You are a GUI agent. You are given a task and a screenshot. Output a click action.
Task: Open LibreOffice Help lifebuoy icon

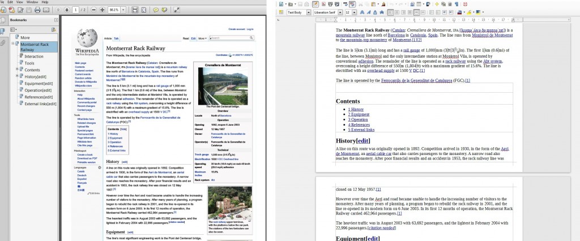[x=465, y=4]
